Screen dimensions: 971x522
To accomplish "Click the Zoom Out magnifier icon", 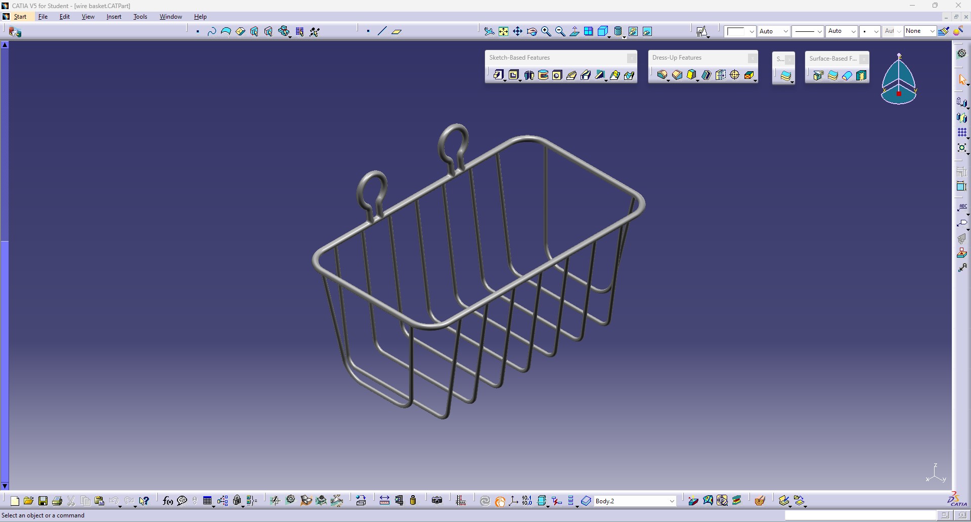I will (x=560, y=31).
